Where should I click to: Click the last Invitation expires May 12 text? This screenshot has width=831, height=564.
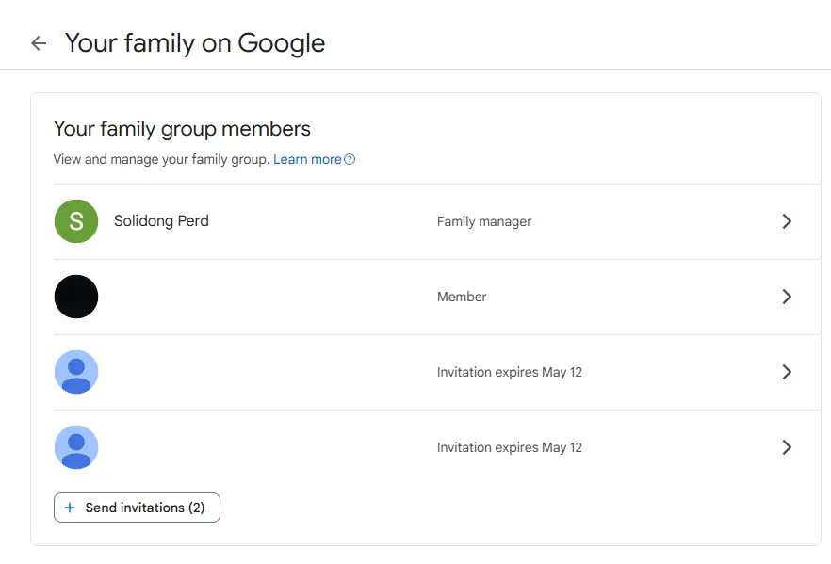click(510, 447)
